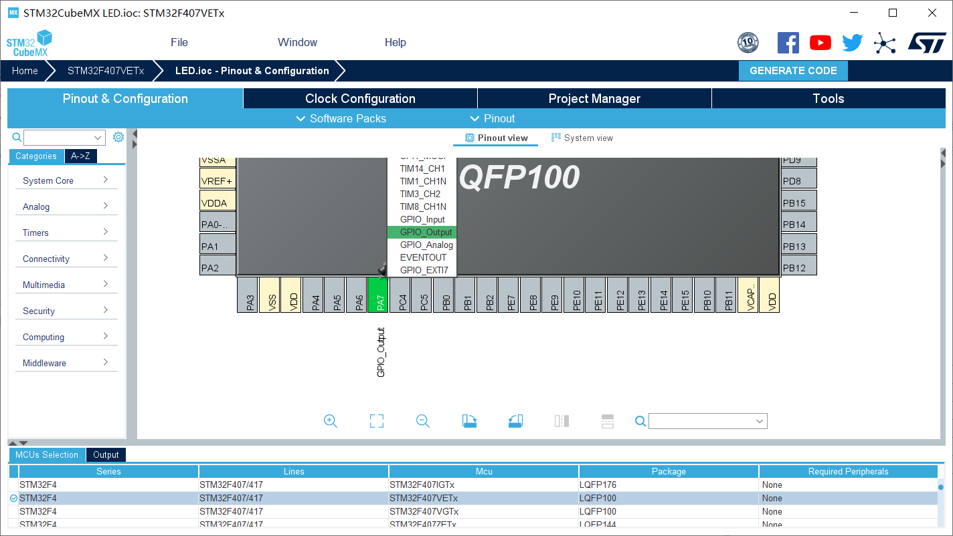The width and height of the screenshot is (953, 536).
Task: Click the selected-MCU check mark on STM32F407VETx row
Action: point(13,498)
